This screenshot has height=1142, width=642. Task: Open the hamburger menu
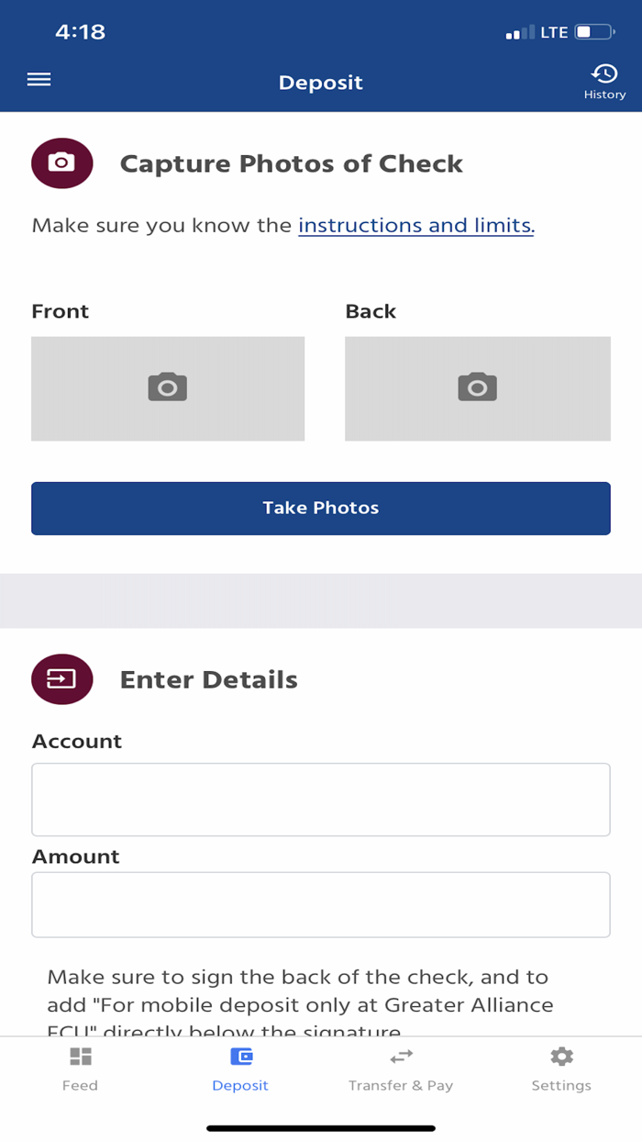[x=39, y=80]
